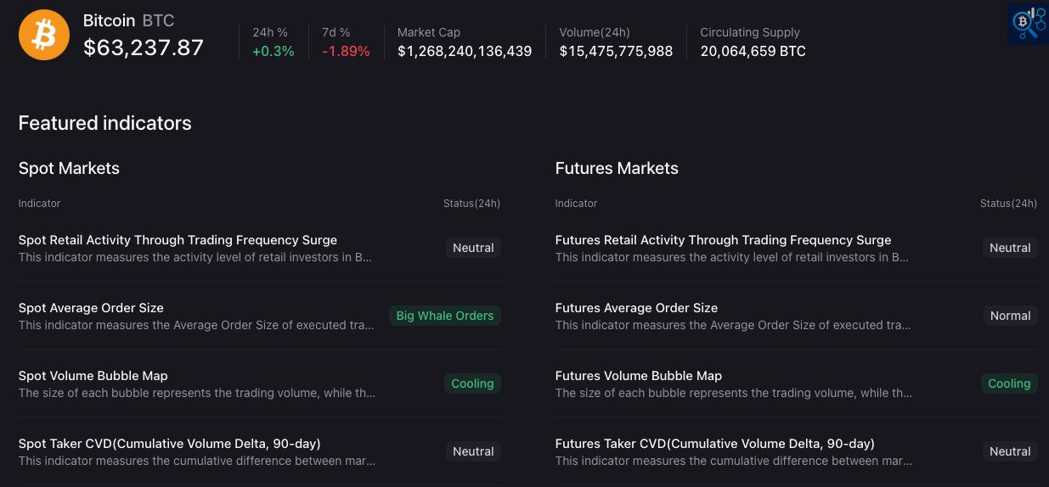Click the Futures Markets section heading
The image size is (1049, 487).
pyautogui.click(x=617, y=168)
